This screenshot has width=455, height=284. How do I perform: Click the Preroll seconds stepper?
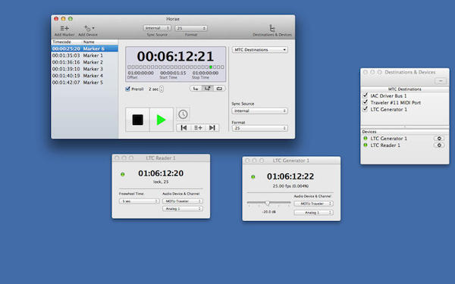pos(162,89)
